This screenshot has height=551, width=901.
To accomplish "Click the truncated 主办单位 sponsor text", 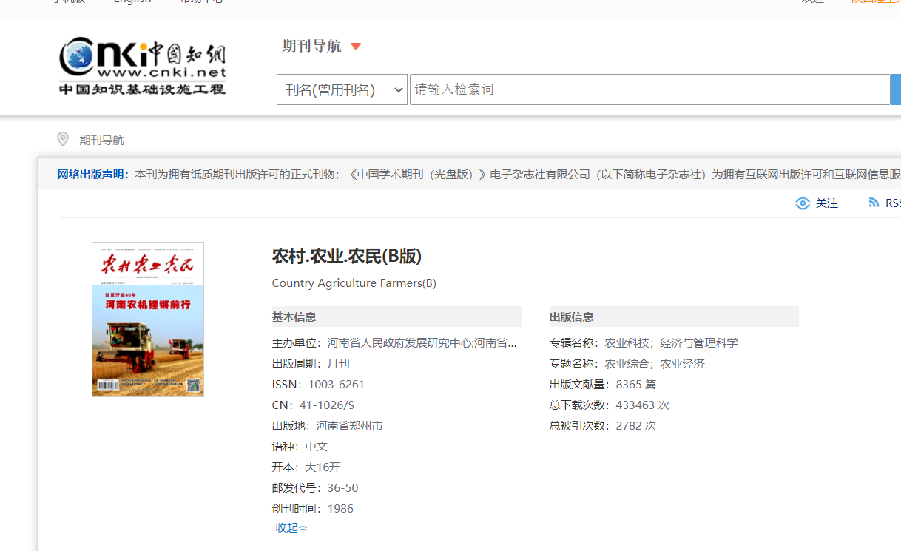I will [x=422, y=343].
